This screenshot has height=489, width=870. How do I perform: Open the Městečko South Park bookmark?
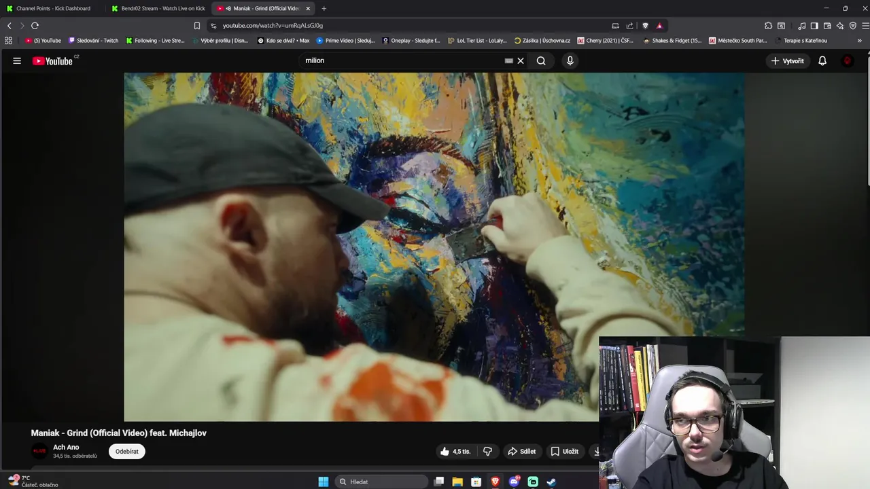(x=738, y=41)
